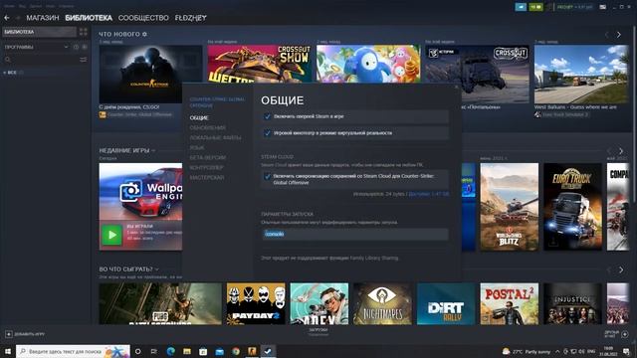637x358 pixels.
Task: Click the add game plus icon
Action: click(9, 334)
